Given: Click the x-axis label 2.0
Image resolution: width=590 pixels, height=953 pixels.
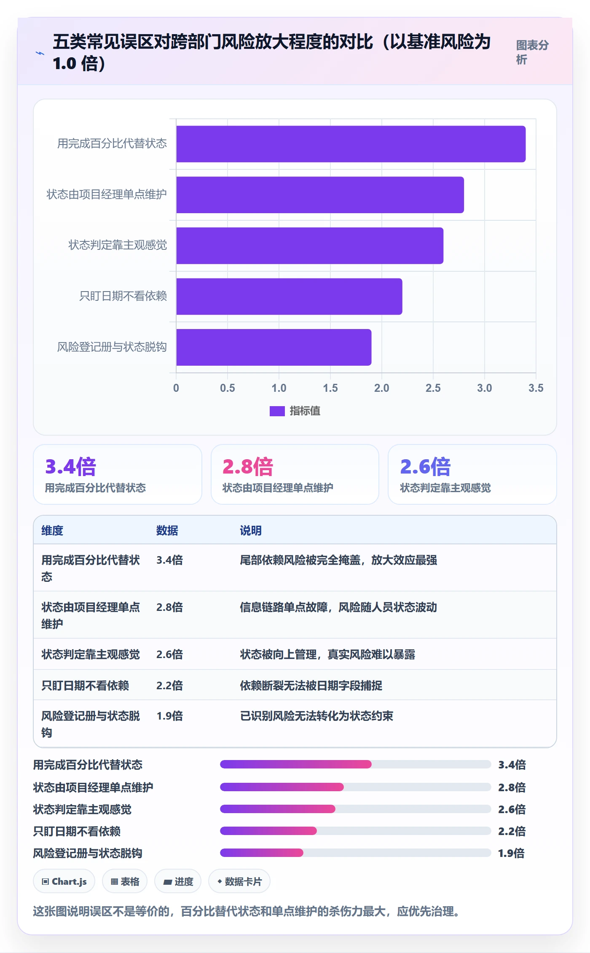Looking at the screenshot, I should [x=381, y=388].
